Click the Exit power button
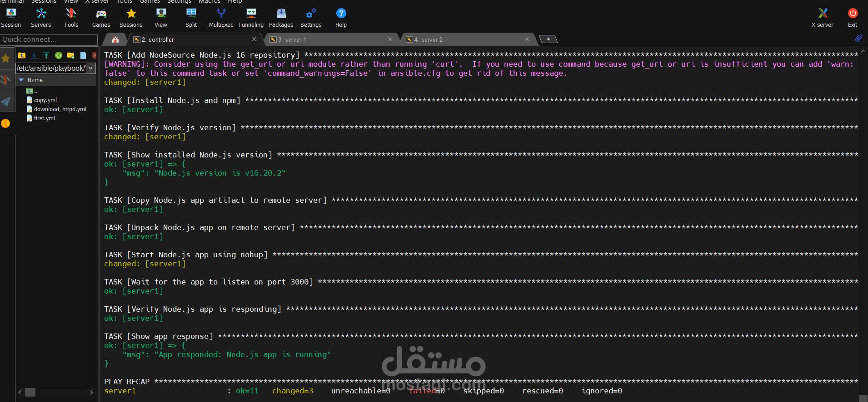868x402 pixels. point(853,18)
